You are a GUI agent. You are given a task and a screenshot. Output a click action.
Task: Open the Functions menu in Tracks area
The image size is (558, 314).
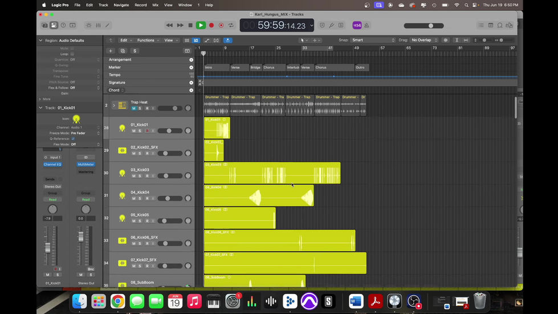[148, 40]
